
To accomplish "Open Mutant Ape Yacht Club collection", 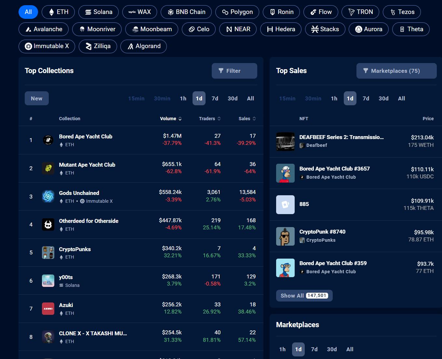I will pos(87,165).
